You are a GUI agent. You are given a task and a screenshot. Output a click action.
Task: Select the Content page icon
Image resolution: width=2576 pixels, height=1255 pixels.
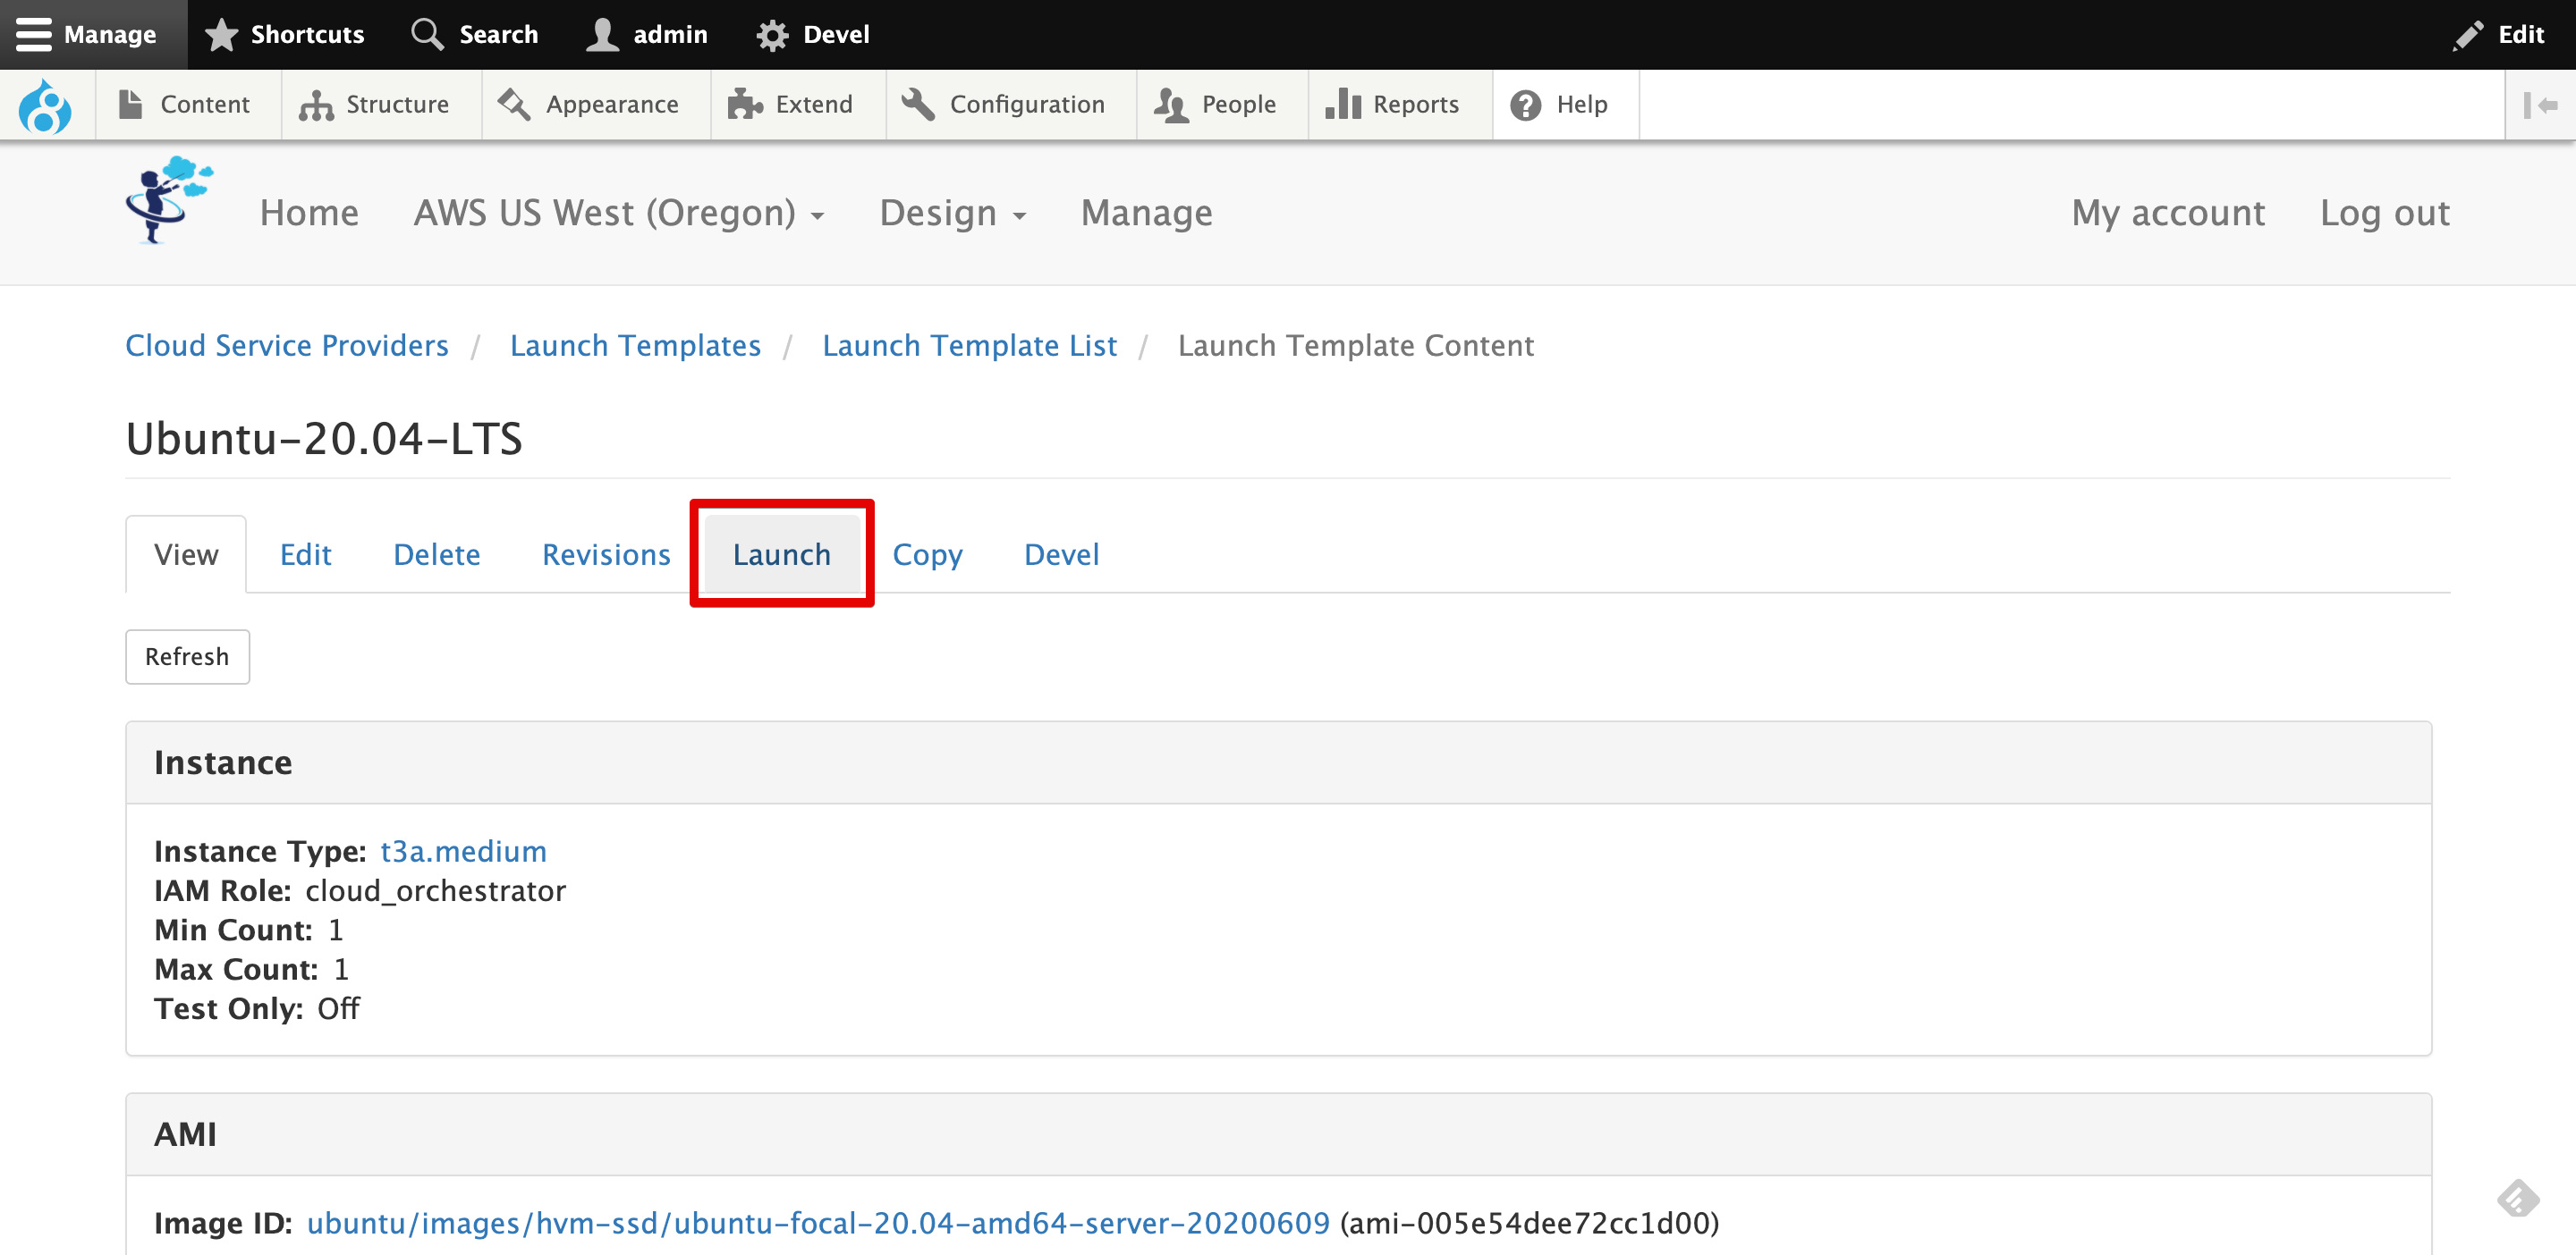(x=131, y=103)
